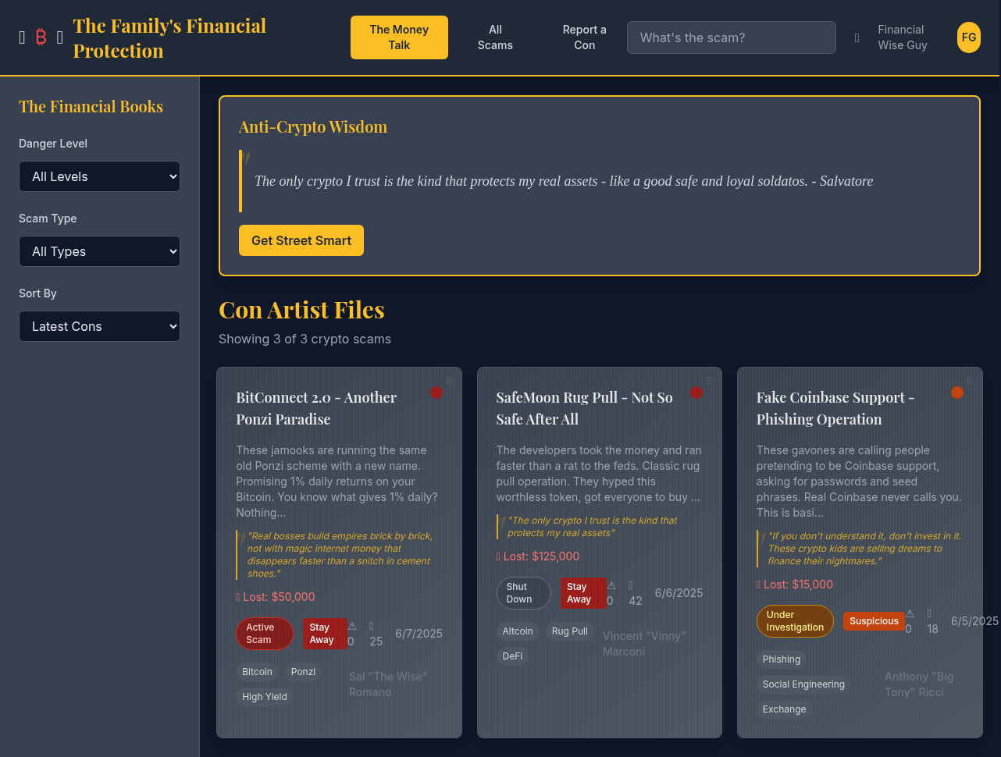Click the faded B watermark on SafeMoon card
The image size is (1001, 757).
point(710,380)
